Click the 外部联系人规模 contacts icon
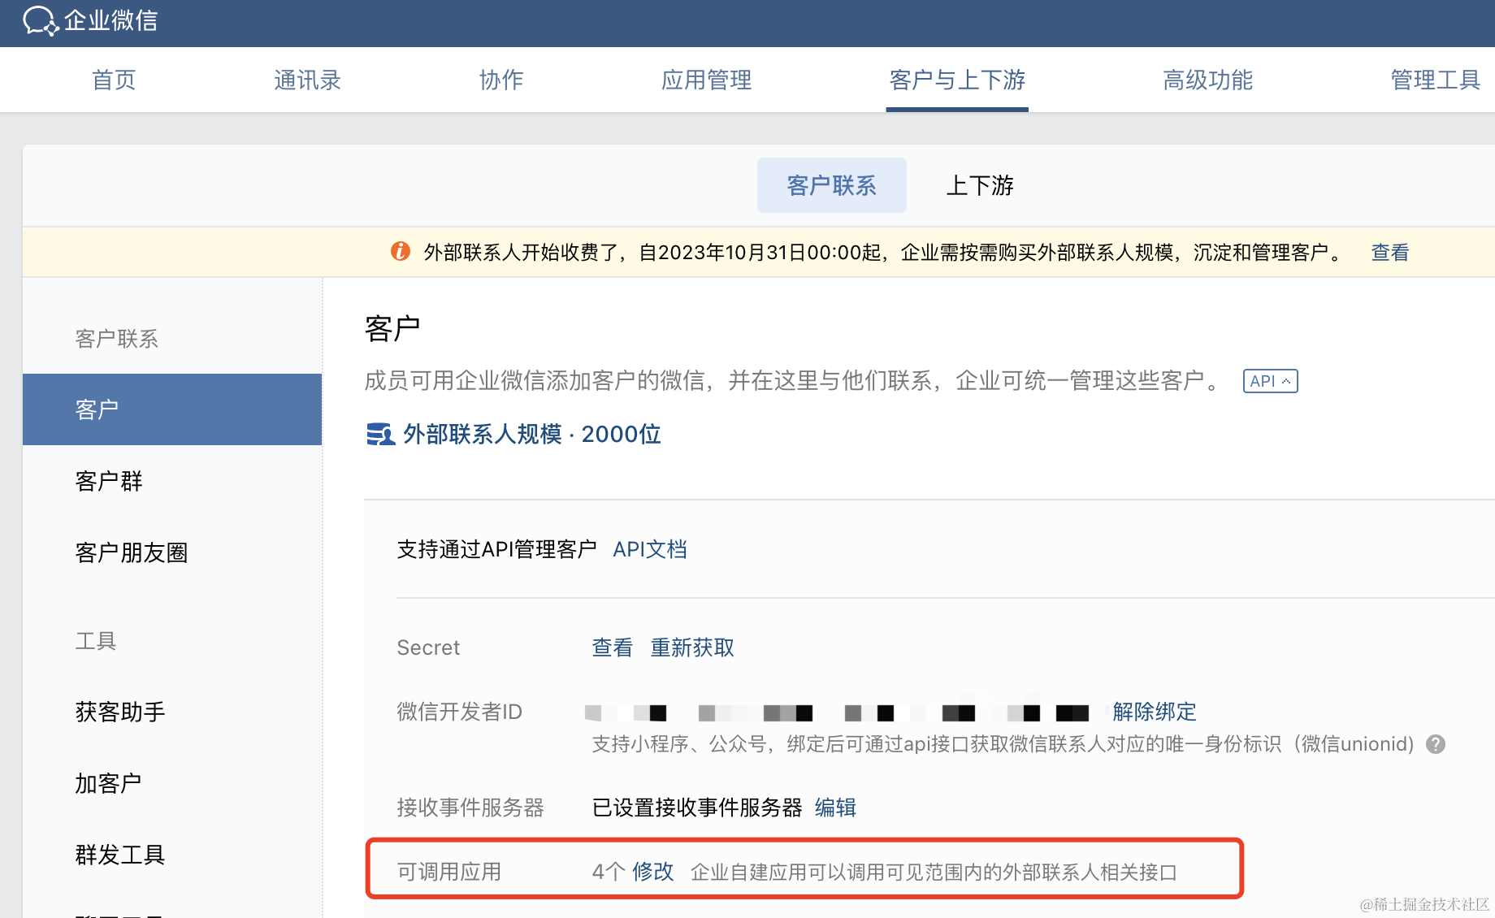This screenshot has width=1495, height=918. 380,435
